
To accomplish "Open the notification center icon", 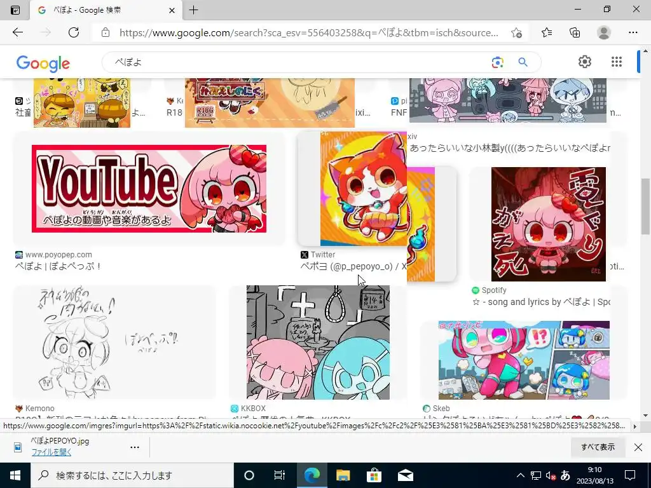I will 630,475.
